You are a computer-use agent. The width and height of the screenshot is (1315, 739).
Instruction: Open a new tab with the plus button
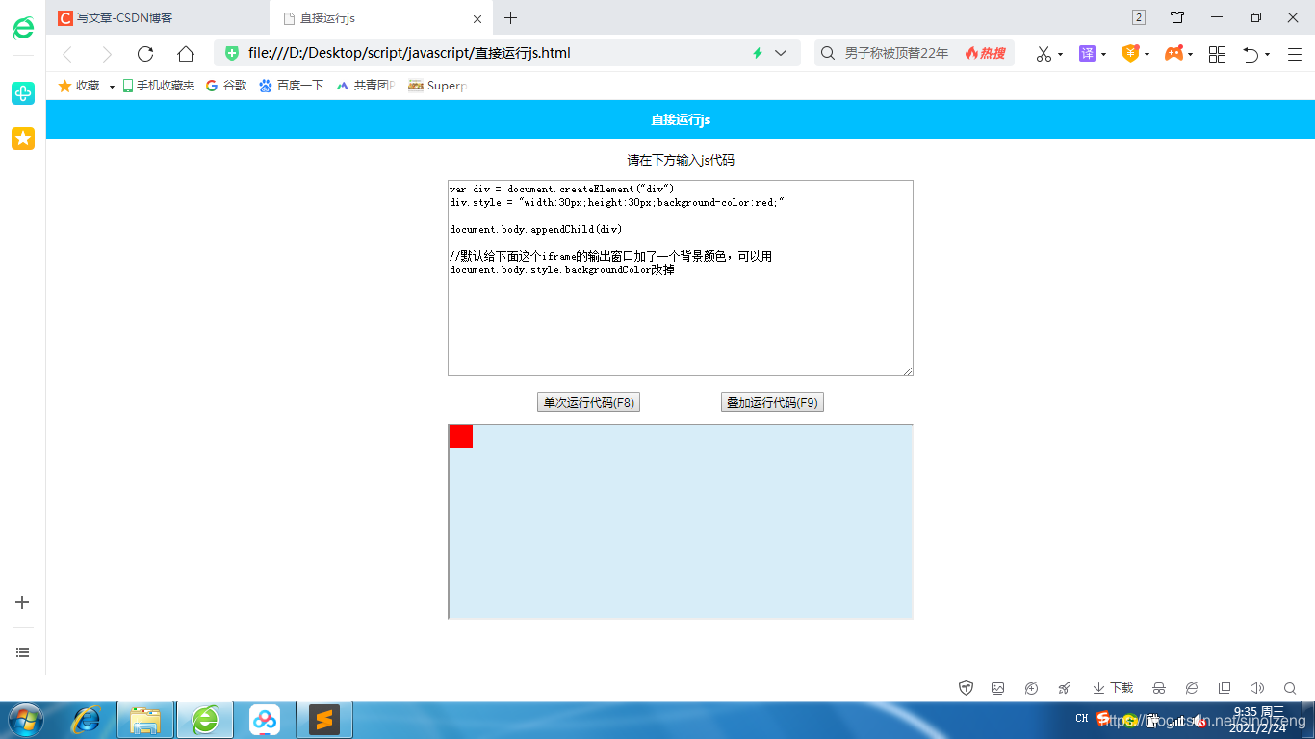[511, 17]
